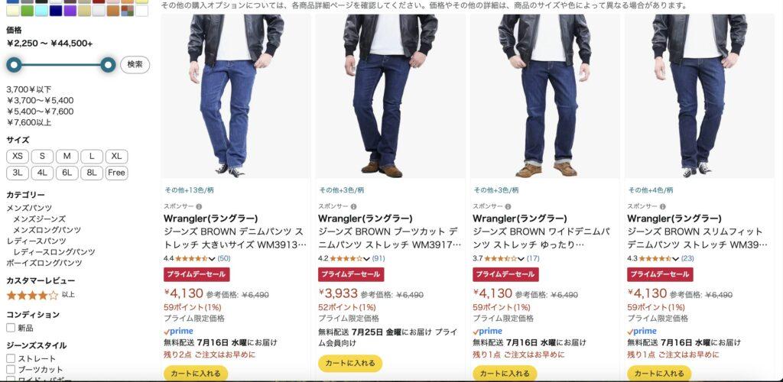This screenshot has height=382, width=783.
Task: Select the four-stars-and-up customer review filter
Action: 41,295
